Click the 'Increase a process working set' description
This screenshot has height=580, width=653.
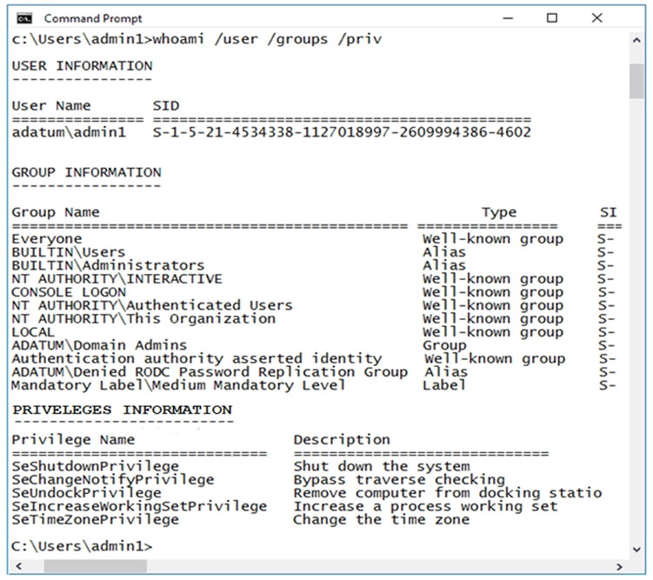pyautogui.click(x=425, y=506)
